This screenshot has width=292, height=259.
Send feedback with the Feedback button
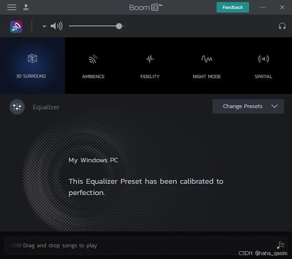point(233,7)
